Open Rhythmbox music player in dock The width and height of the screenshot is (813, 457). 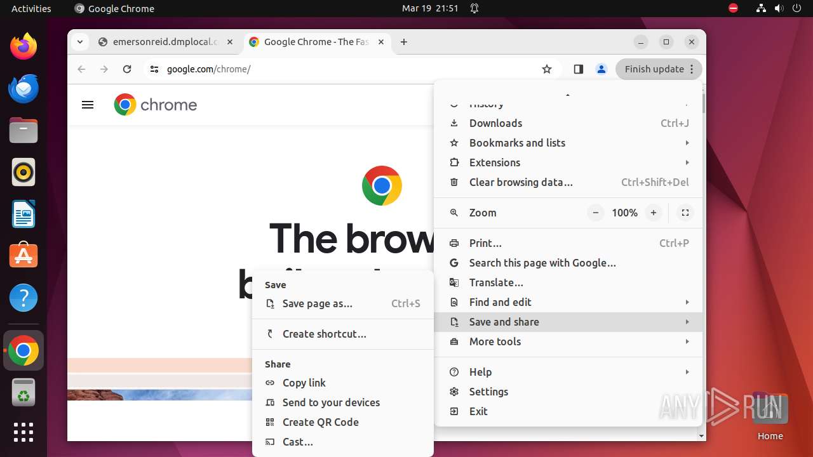[x=24, y=172]
